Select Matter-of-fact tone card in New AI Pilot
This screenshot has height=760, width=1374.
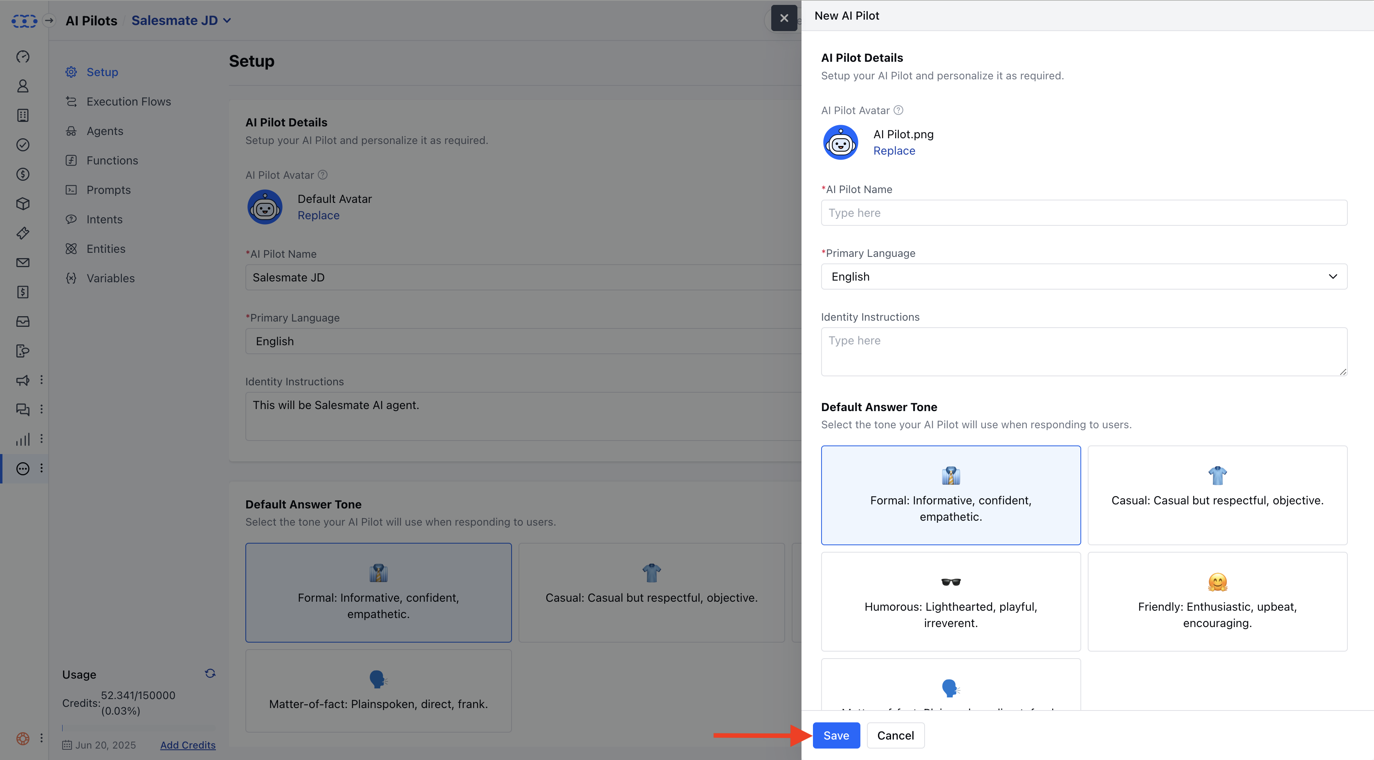pyautogui.click(x=950, y=685)
